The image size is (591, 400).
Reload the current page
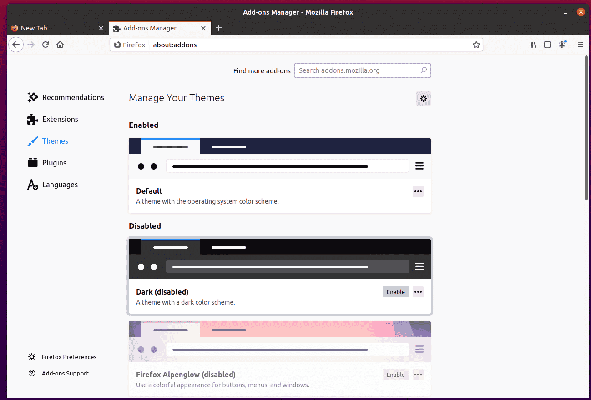(x=45, y=45)
